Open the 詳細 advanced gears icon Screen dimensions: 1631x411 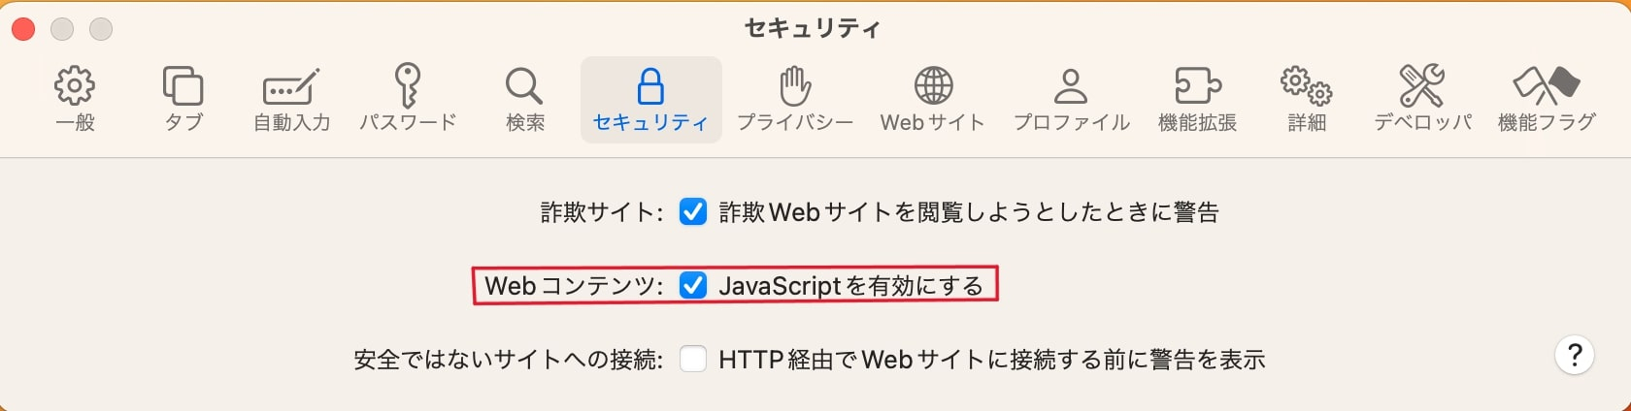(x=1307, y=86)
